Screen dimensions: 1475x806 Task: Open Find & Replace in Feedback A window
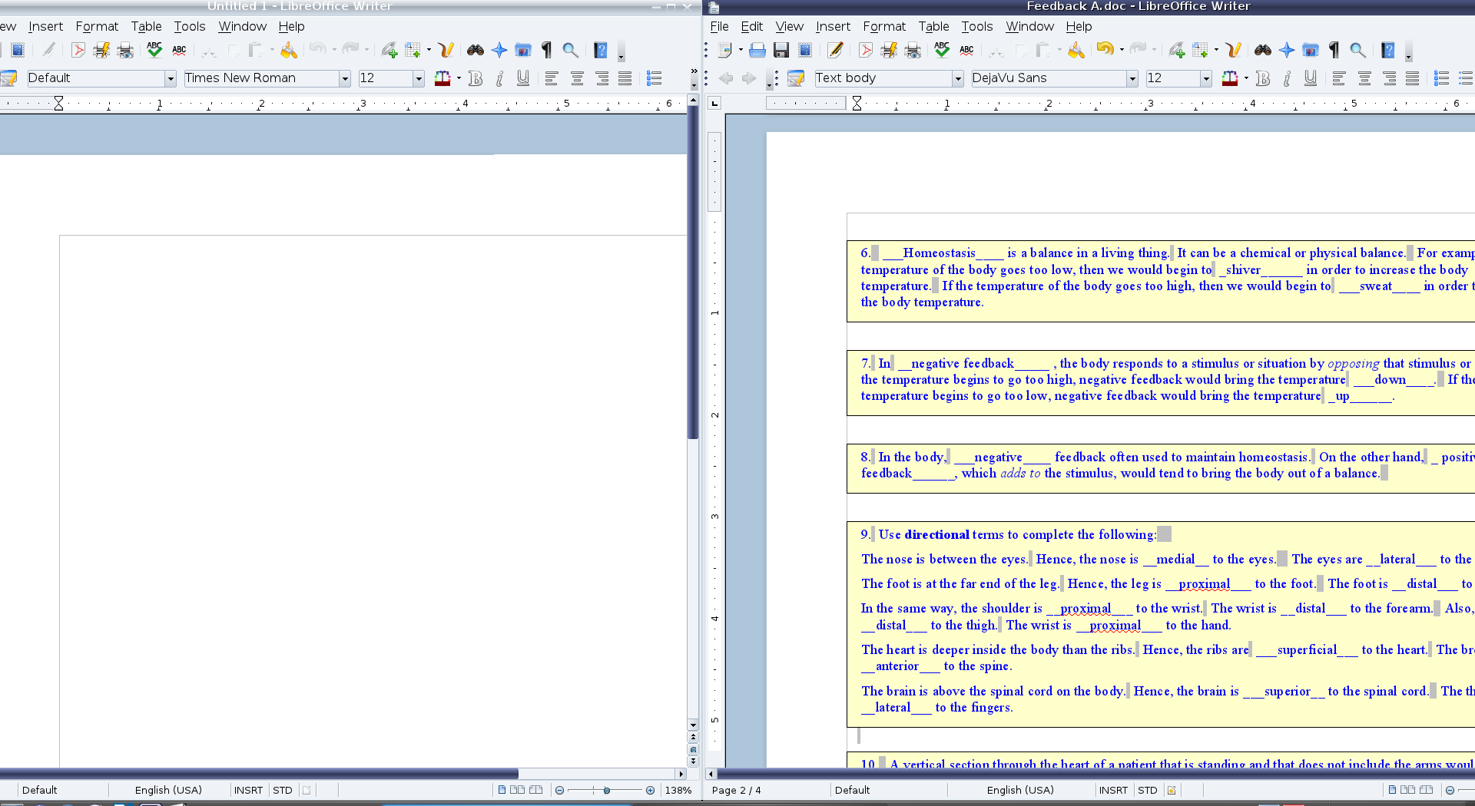pos(1263,50)
